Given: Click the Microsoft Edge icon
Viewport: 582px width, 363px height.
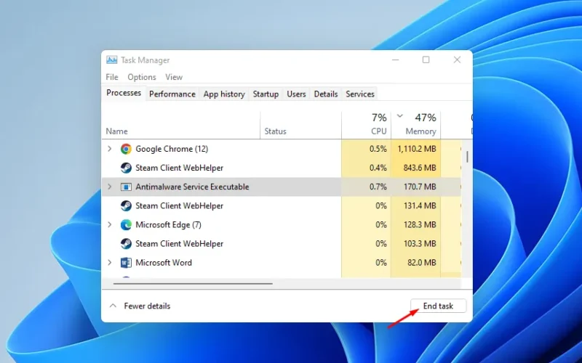Looking at the screenshot, I should pyautogui.click(x=126, y=225).
